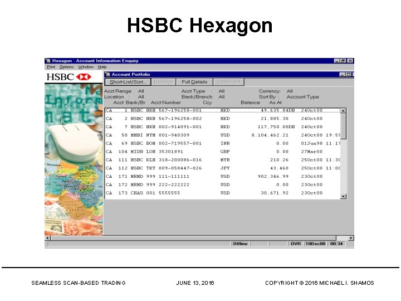Click balance value 8,104,462.21

(270, 135)
